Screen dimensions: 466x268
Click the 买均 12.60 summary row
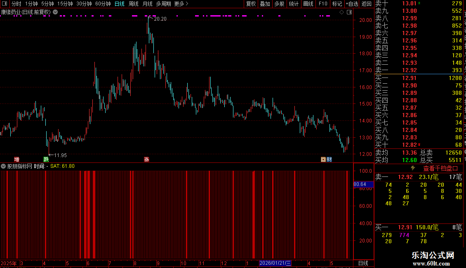coord(396,160)
